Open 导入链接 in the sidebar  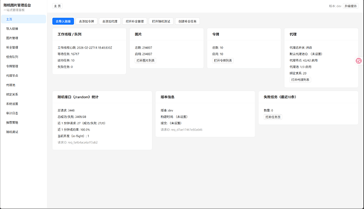tap(23, 29)
